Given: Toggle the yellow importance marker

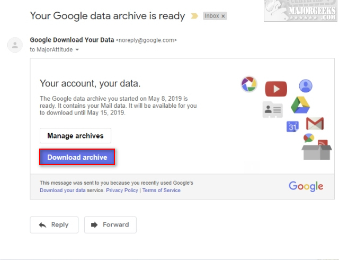Looking at the screenshot, I should (194, 16).
